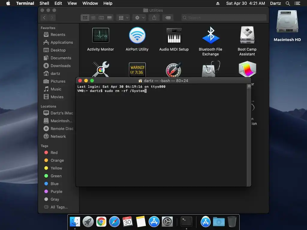The image size is (307, 230).
Task: Select Applications in Finder sidebar
Action: tap(59, 43)
